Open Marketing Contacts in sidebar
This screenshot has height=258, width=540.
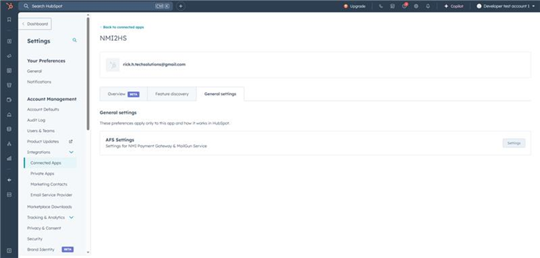[49, 184]
